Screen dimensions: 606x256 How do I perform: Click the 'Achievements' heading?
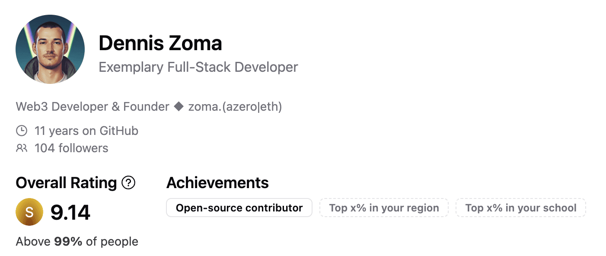(x=217, y=183)
